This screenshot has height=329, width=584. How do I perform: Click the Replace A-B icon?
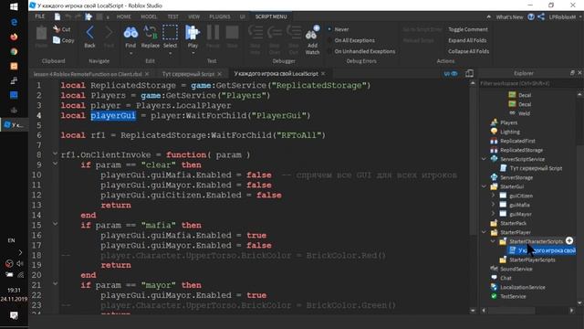point(150,33)
